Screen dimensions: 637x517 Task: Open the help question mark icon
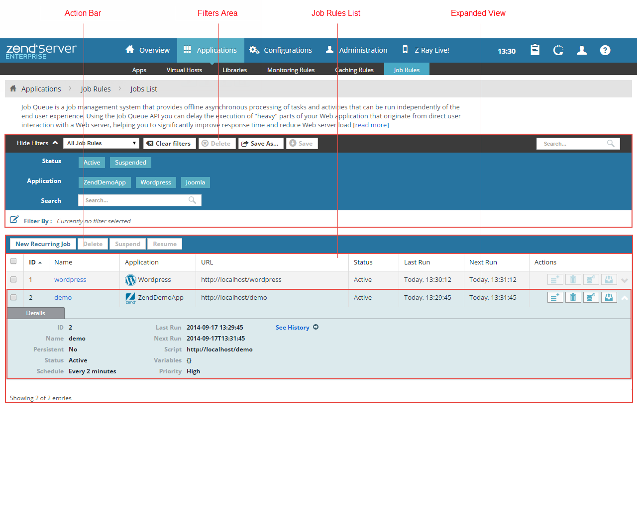pyautogui.click(x=605, y=50)
